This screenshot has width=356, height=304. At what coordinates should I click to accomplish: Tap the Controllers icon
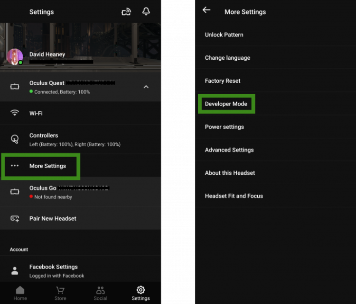(x=15, y=139)
